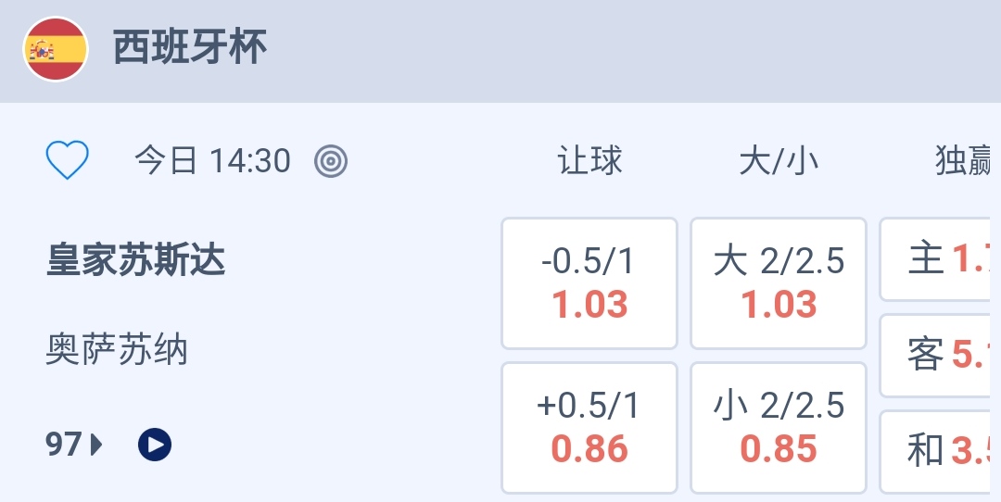Bet on 大 2/2.5 at 1.03
The height and width of the screenshot is (502, 1001).
tap(779, 283)
